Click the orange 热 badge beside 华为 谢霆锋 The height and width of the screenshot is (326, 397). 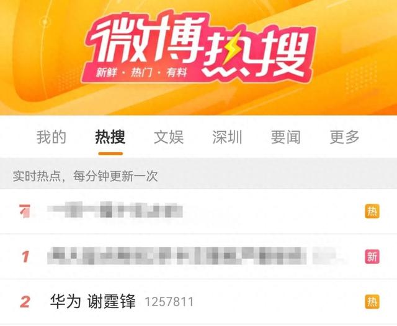pos(372,301)
